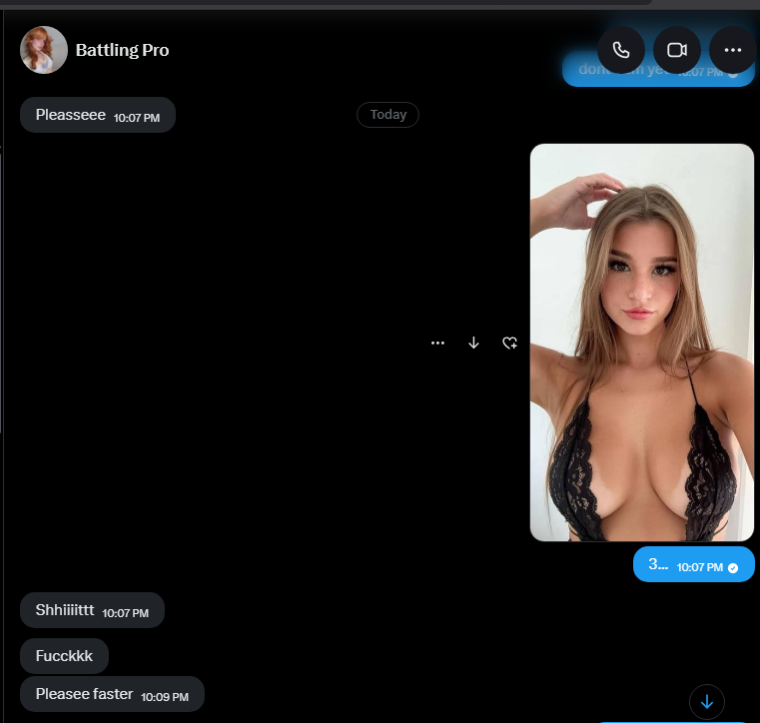The width and height of the screenshot is (760, 723).
Task: Click the 'Today' date separator pill
Action: (x=387, y=115)
